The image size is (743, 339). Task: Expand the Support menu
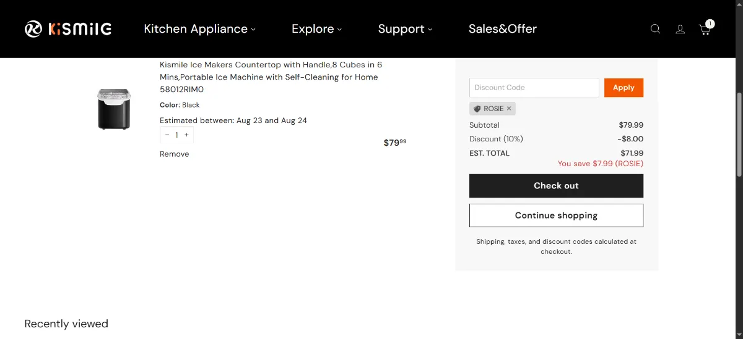[x=405, y=29]
